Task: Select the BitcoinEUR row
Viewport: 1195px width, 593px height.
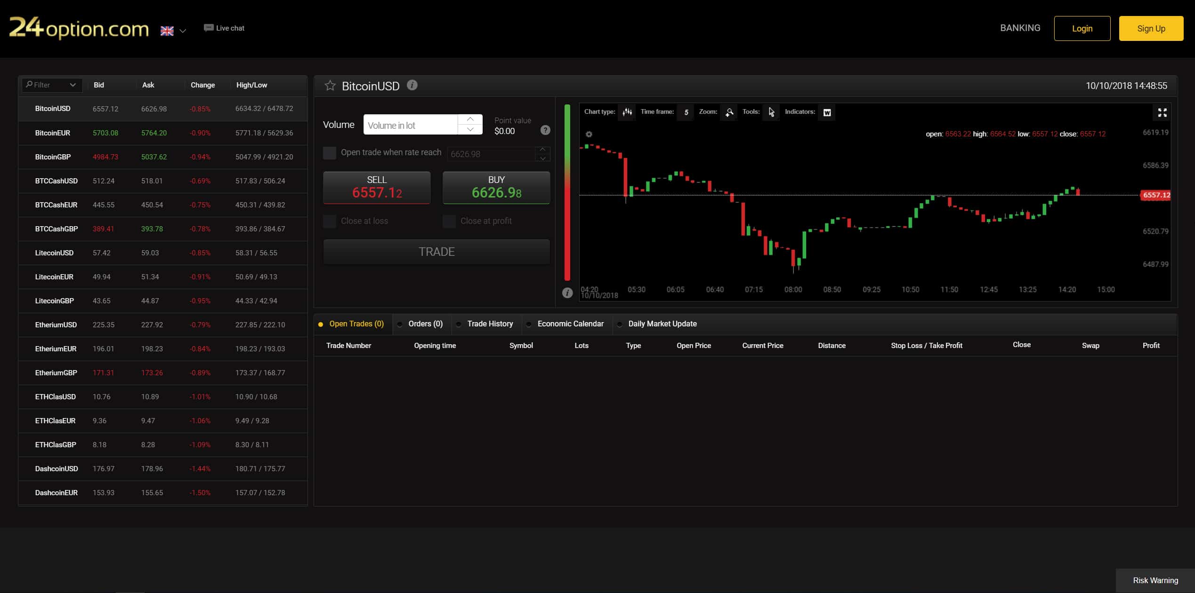Action: pyautogui.click(x=163, y=133)
